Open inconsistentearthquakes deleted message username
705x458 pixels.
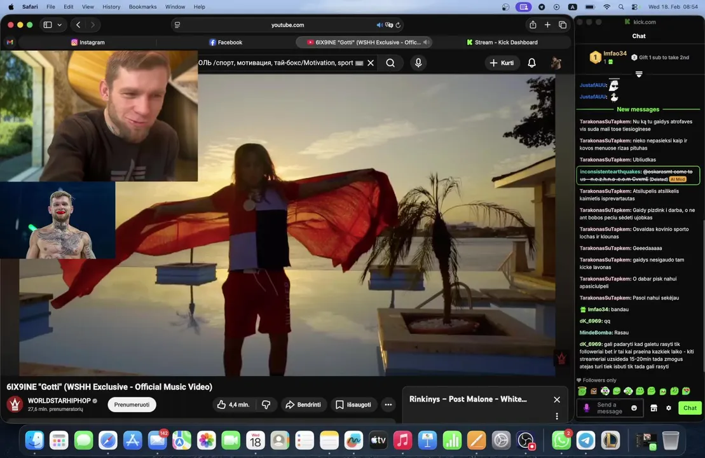(610, 171)
